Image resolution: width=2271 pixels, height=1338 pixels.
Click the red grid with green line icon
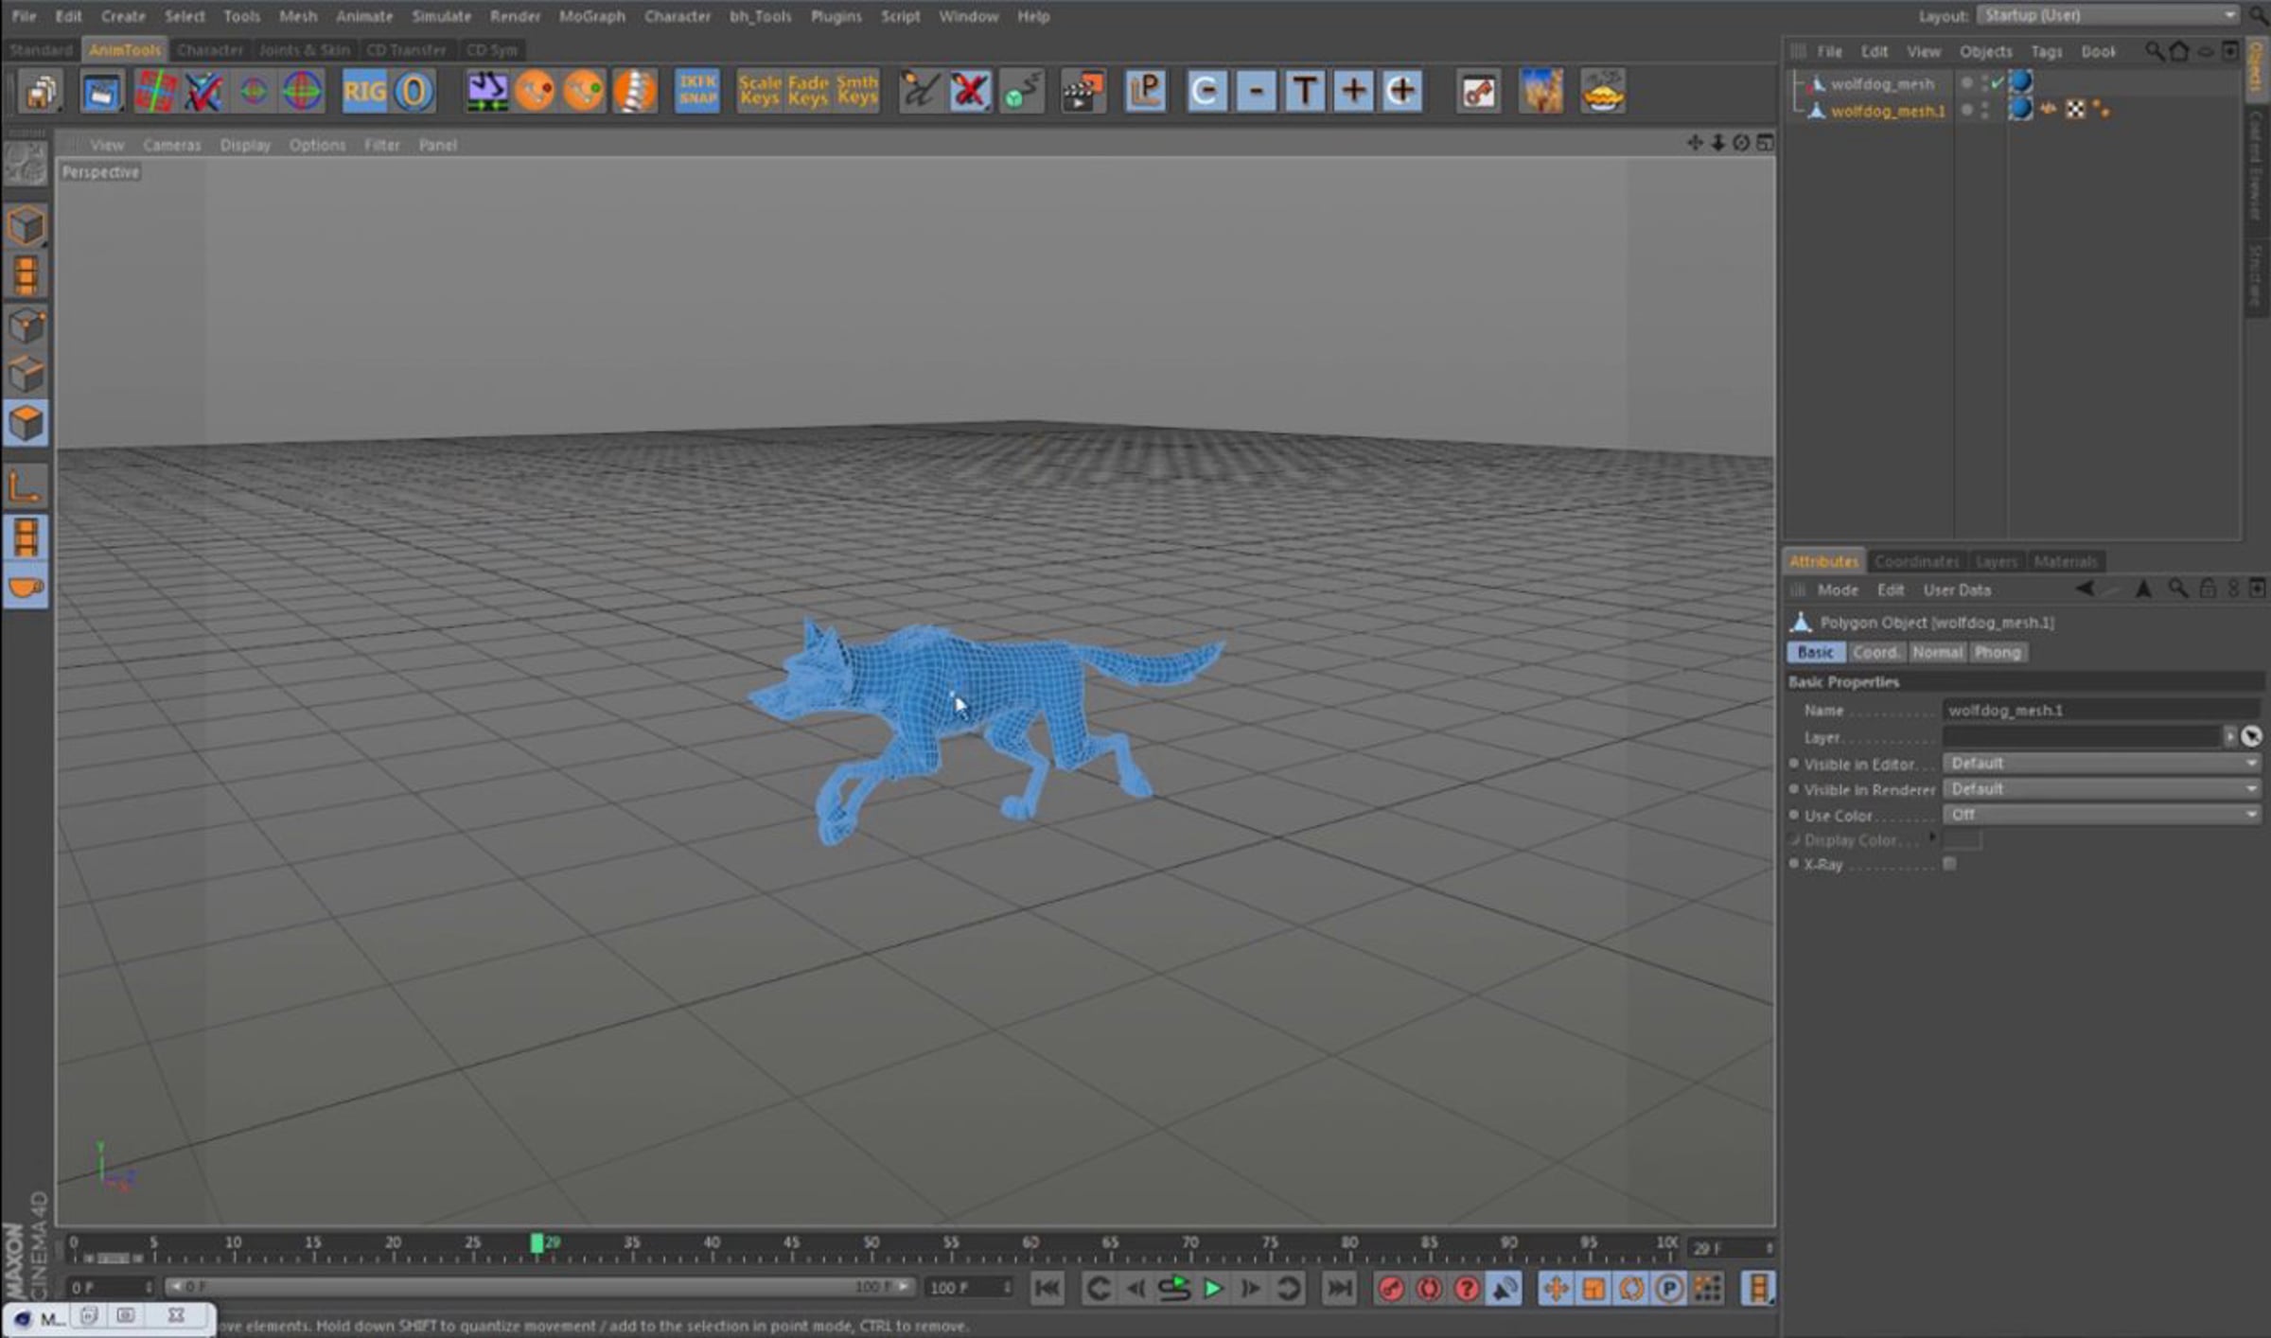[x=155, y=92]
